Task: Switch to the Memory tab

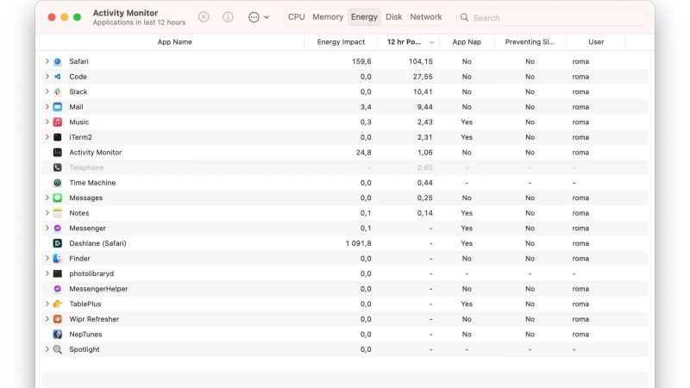Action: pyautogui.click(x=328, y=17)
